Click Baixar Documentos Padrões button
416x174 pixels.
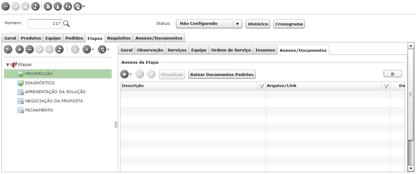(x=222, y=74)
